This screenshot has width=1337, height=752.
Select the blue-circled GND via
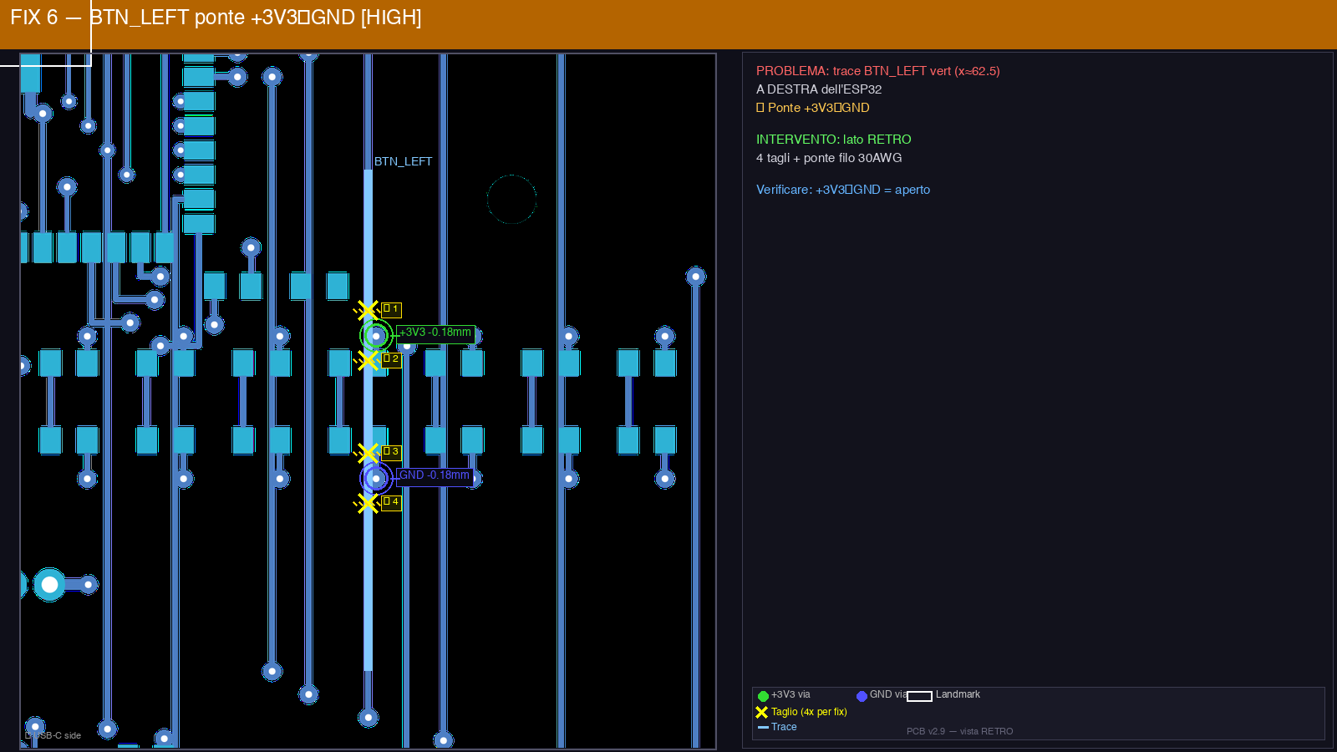tap(376, 479)
